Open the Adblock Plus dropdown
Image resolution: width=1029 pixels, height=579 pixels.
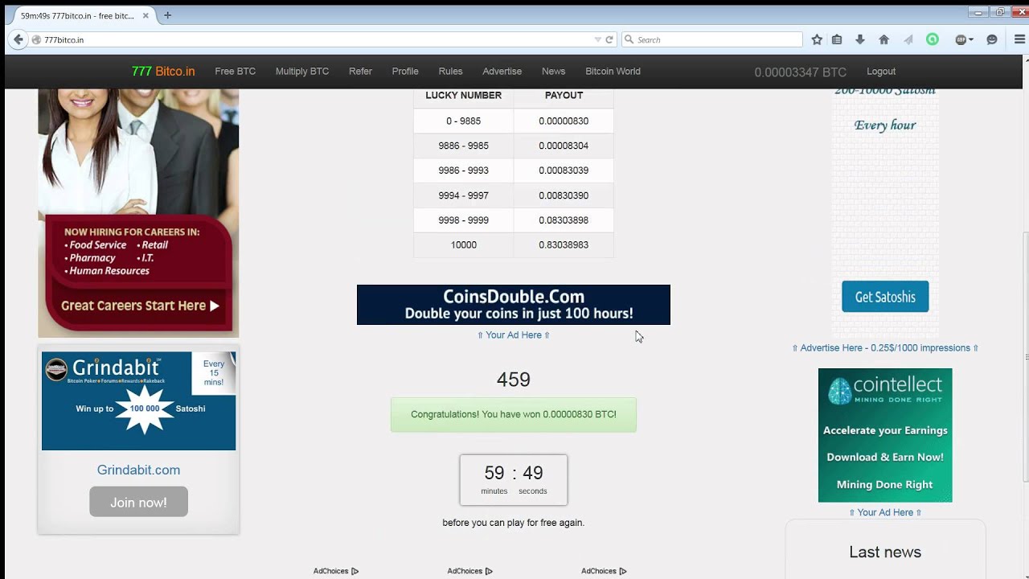(x=964, y=39)
